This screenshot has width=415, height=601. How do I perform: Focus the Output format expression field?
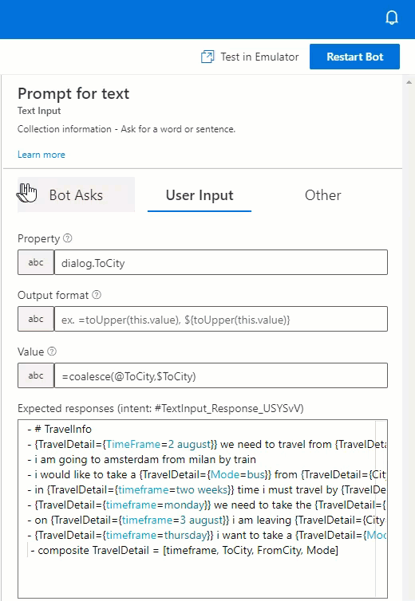point(221,319)
